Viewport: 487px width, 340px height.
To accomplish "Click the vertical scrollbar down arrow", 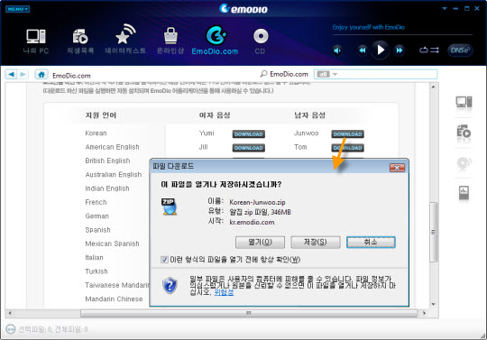I will [x=434, y=305].
